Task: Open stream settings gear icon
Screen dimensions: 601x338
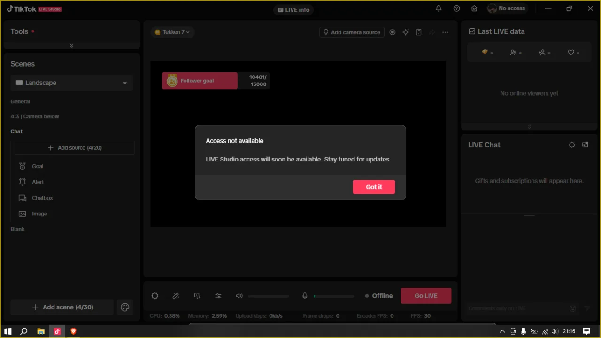Action: click(x=155, y=296)
